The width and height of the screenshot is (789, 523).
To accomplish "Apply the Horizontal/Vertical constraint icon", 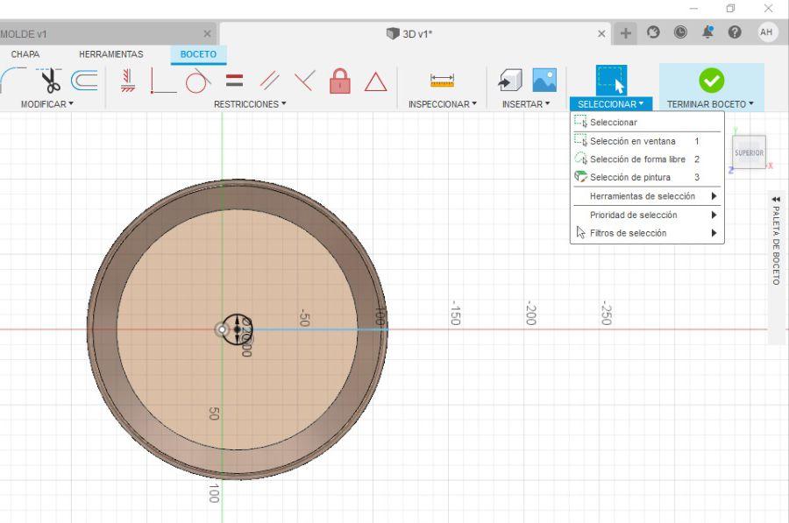I will click(128, 81).
